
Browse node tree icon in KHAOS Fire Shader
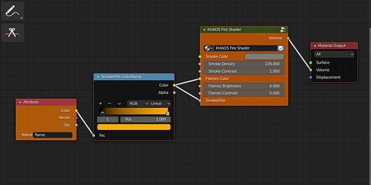pyautogui.click(x=208, y=48)
